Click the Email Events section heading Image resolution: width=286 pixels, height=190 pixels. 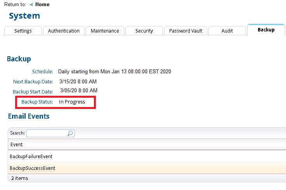(29, 116)
